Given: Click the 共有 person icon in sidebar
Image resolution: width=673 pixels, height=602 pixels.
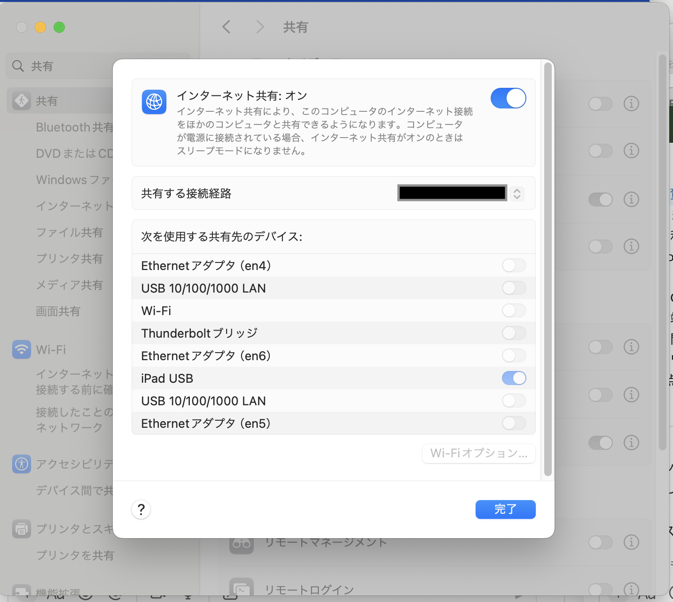Looking at the screenshot, I should [x=21, y=100].
